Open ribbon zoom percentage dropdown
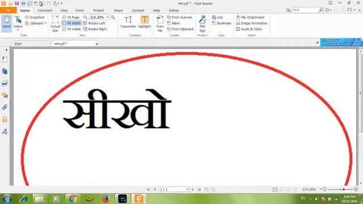The width and height of the screenshot is (363, 204). click(x=108, y=18)
